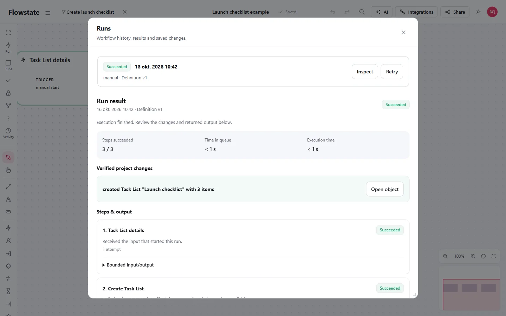Open the Activity clock in the sidebar
The image size is (506, 316).
[8, 133]
